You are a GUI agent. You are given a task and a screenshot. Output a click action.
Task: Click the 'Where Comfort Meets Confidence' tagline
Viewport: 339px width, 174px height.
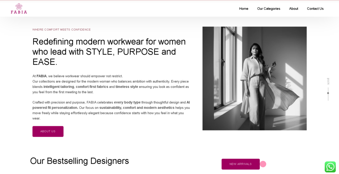pyautogui.click(x=62, y=30)
